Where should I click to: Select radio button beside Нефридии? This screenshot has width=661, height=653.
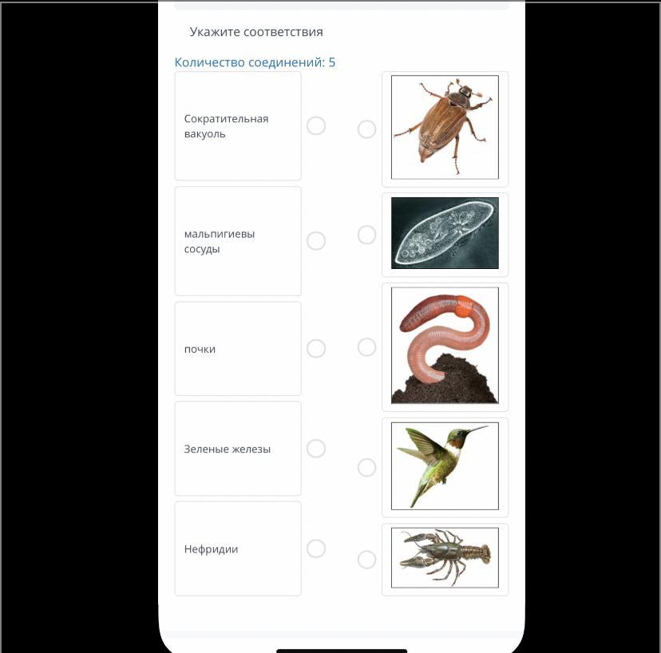[316, 548]
